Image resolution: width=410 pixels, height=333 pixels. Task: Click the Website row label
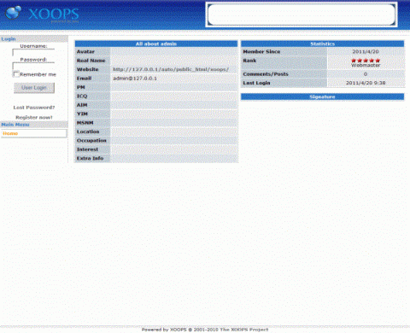pyautogui.click(x=87, y=69)
